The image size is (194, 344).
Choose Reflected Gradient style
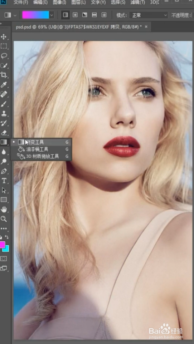[94, 15]
